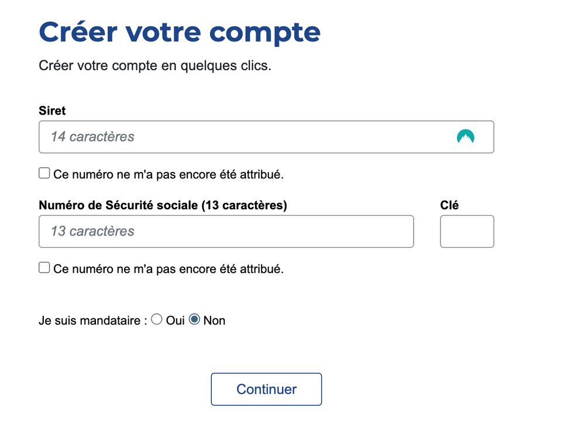Click the 'Non' text label
The width and height of the screenshot is (585, 436).
coord(214,320)
